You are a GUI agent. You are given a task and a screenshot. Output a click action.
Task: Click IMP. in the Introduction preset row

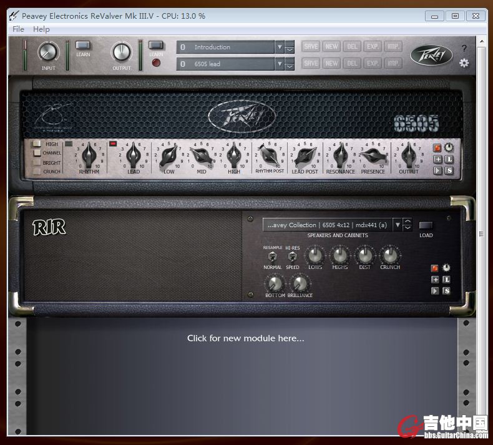pyautogui.click(x=393, y=47)
